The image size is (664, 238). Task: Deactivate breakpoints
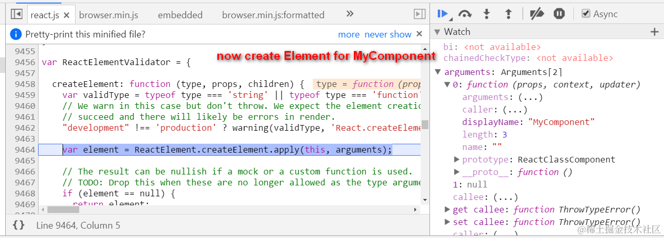point(537,14)
